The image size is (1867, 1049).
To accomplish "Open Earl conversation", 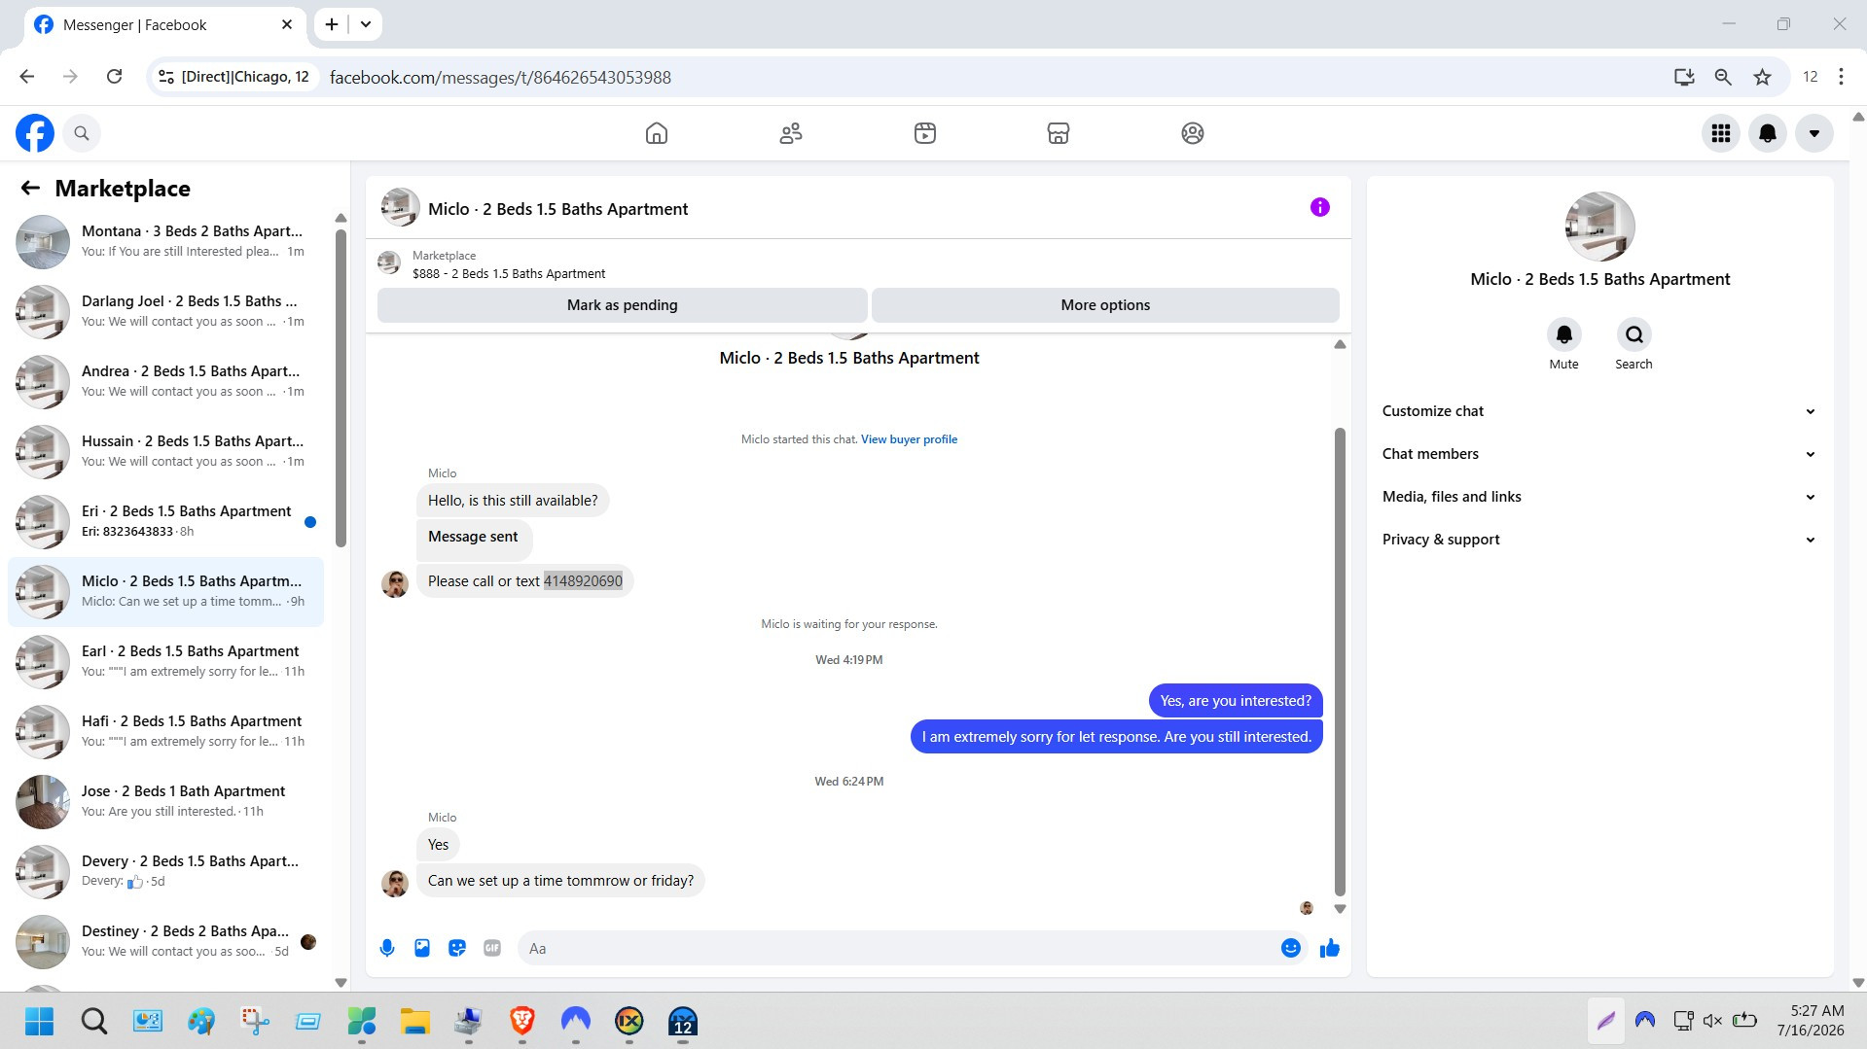I will [165, 661].
